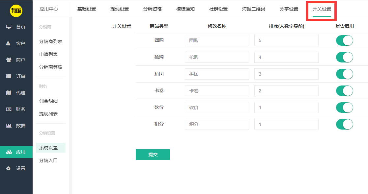Disable the 拼团 switch

pyautogui.click(x=345, y=74)
